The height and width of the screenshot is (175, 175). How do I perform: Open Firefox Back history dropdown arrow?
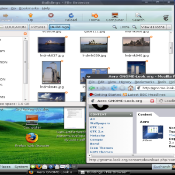coord(97,88)
